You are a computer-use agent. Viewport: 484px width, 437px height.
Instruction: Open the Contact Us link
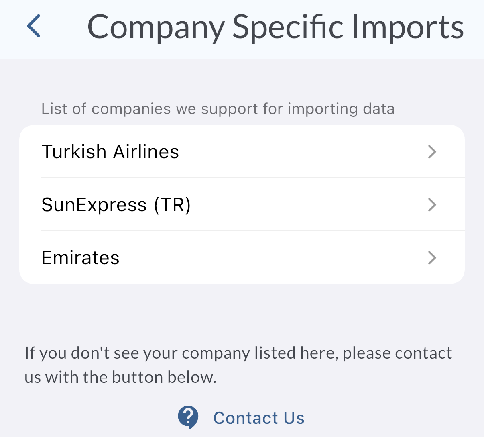click(258, 418)
